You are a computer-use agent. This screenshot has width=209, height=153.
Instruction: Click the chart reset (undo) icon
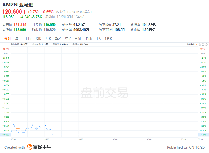click(x=200, y=45)
